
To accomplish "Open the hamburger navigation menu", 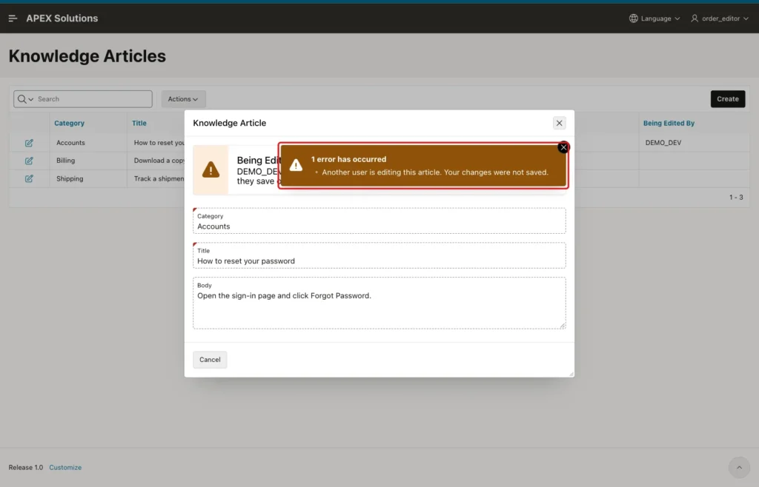I will click(13, 19).
